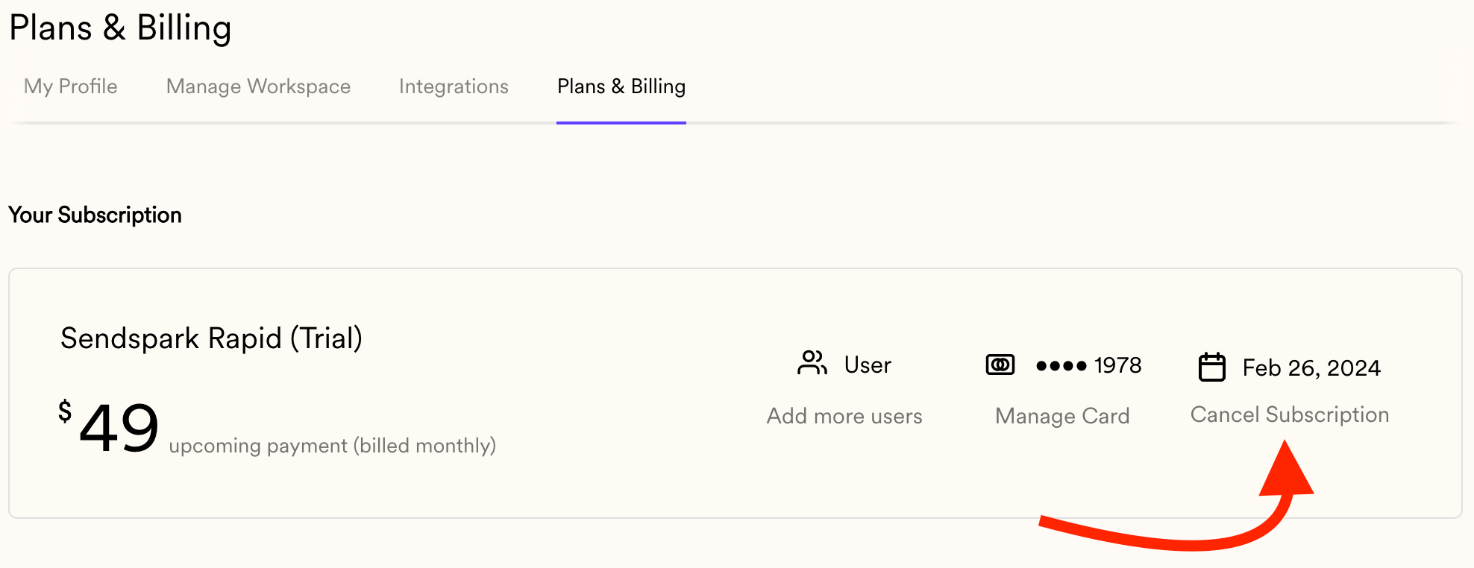Click the $49 price amount

(109, 426)
